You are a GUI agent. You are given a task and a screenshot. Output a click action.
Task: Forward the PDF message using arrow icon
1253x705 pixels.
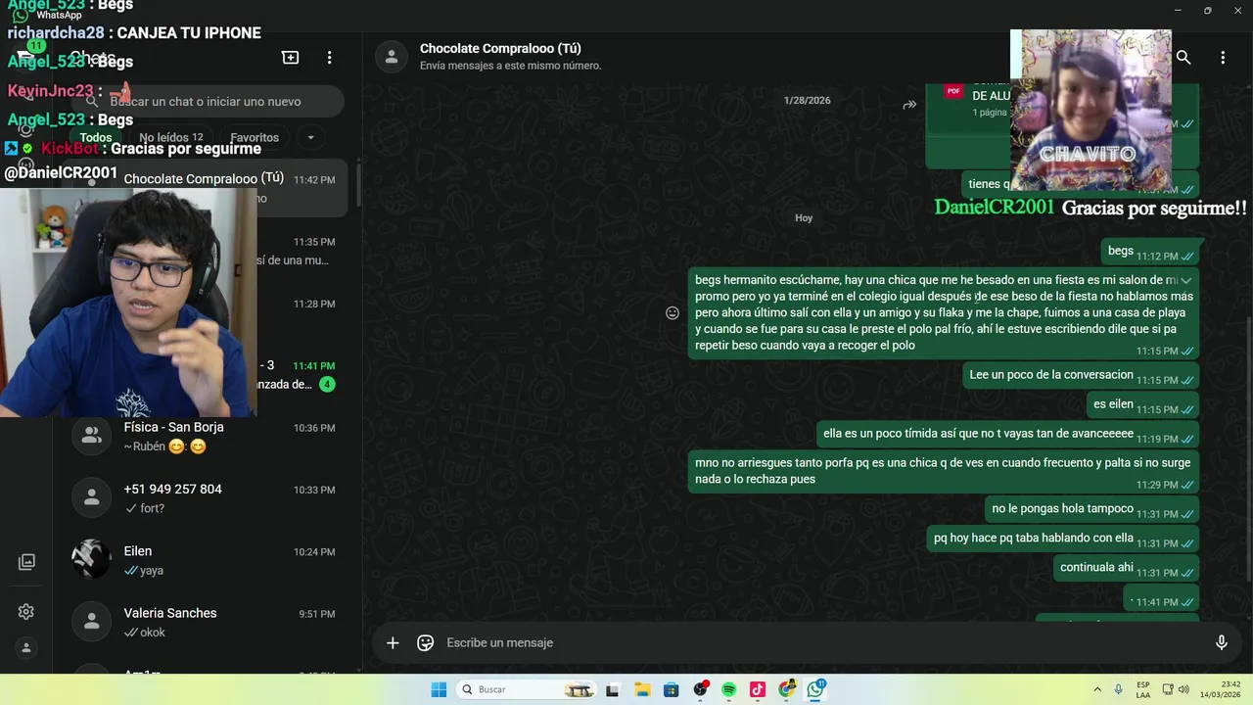[909, 105]
